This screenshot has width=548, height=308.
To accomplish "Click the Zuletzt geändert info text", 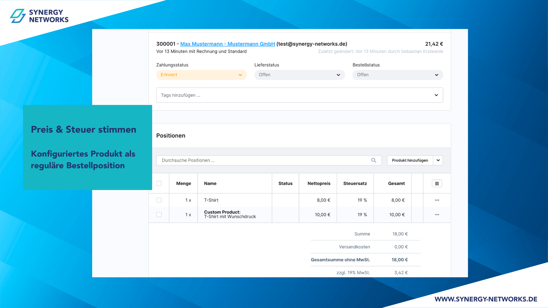I will coord(380,51).
